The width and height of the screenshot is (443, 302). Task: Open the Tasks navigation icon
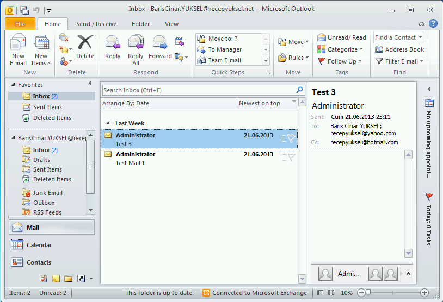click(44, 279)
